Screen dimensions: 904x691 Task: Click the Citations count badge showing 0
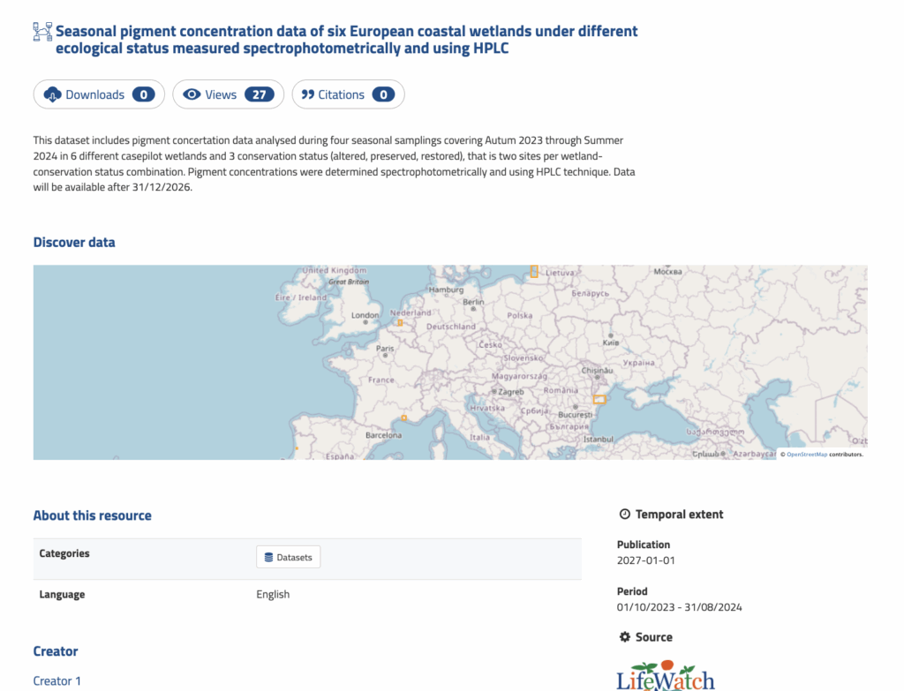[x=383, y=94]
